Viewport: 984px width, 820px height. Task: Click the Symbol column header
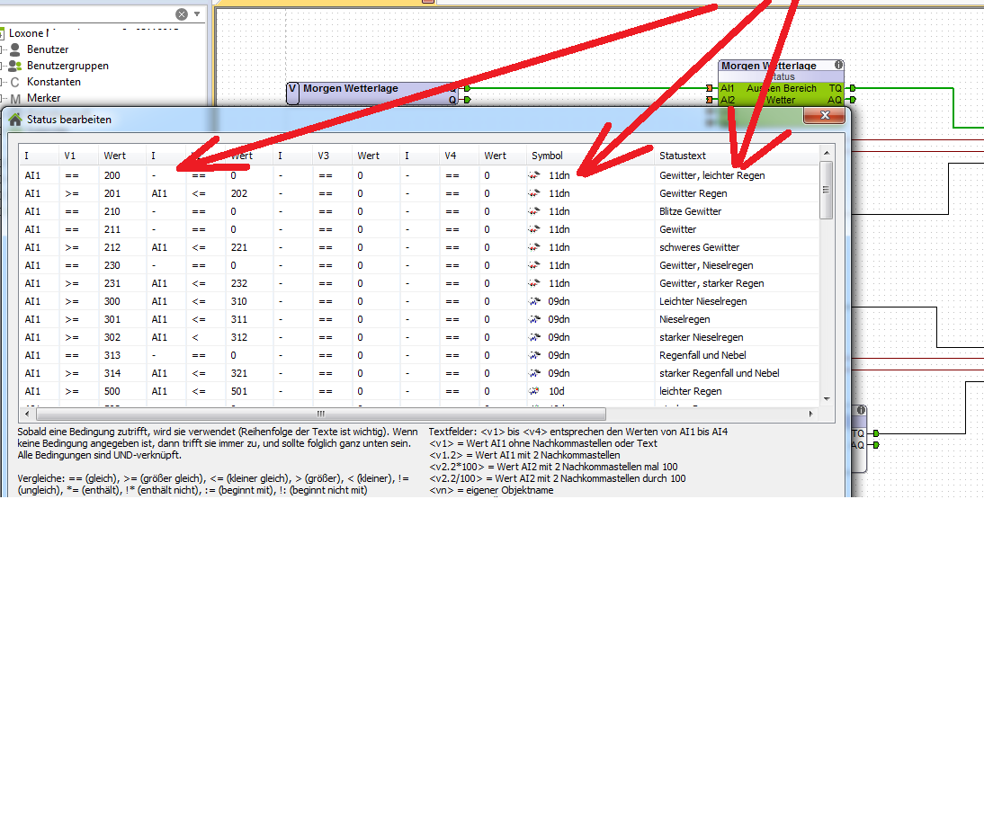[x=590, y=156]
